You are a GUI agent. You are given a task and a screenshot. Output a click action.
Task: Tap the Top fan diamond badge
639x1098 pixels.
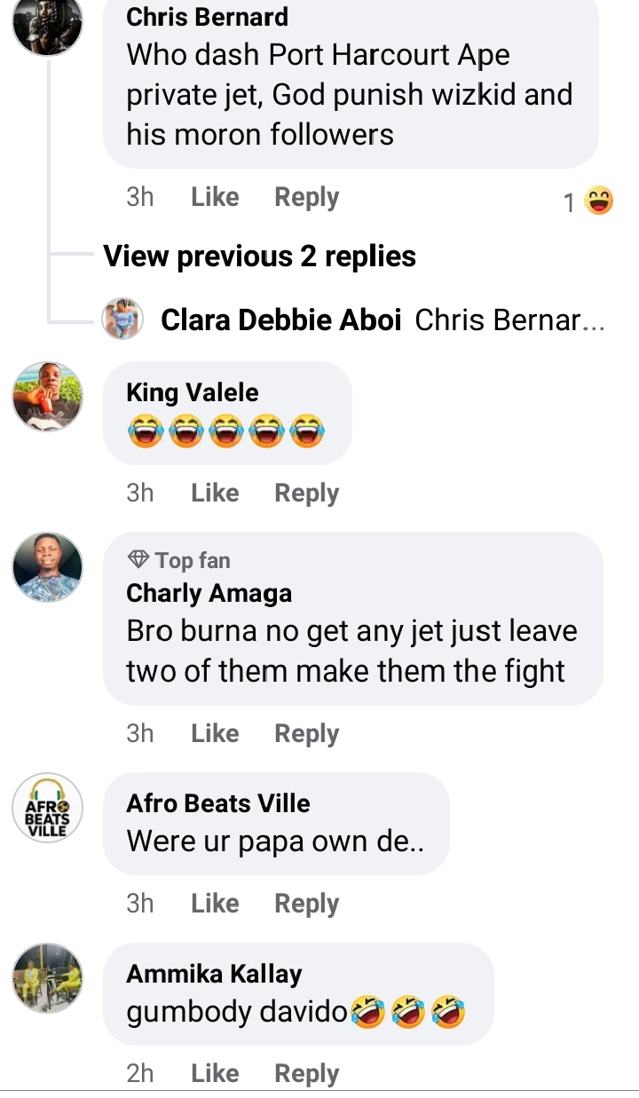pyautogui.click(x=138, y=560)
